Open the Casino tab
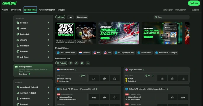Image resolution: width=203 pixels, height=106 pixels. 5,10
